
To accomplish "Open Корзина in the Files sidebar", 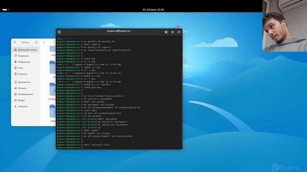I will pyautogui.click(x=25, y=74).
